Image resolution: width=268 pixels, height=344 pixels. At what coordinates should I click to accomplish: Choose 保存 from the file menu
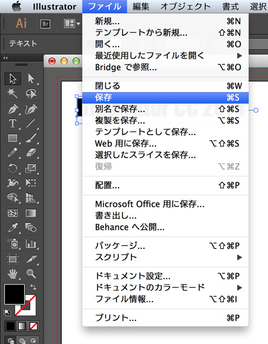pyautogui.click(x=166, y=98)
